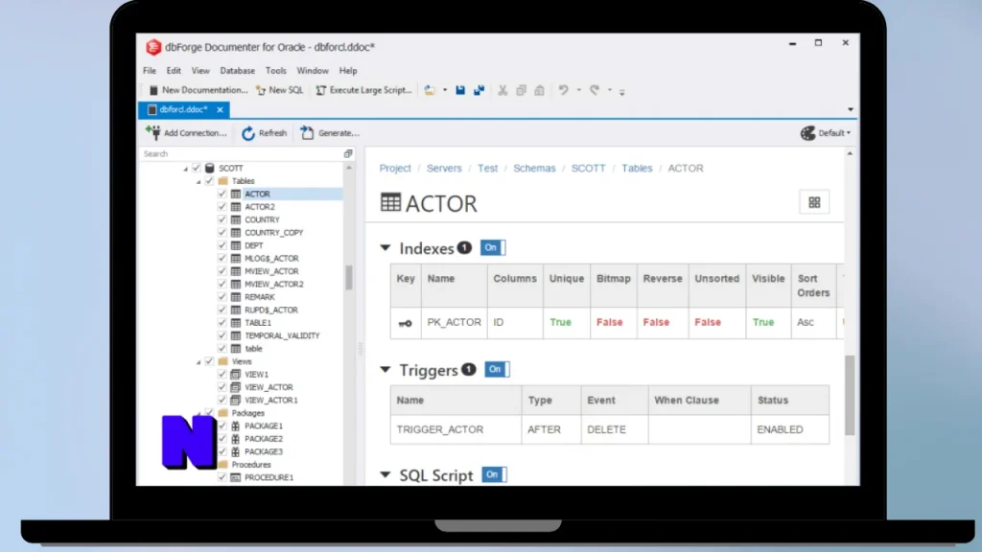Open a New SQL document

tap(279, 90)
